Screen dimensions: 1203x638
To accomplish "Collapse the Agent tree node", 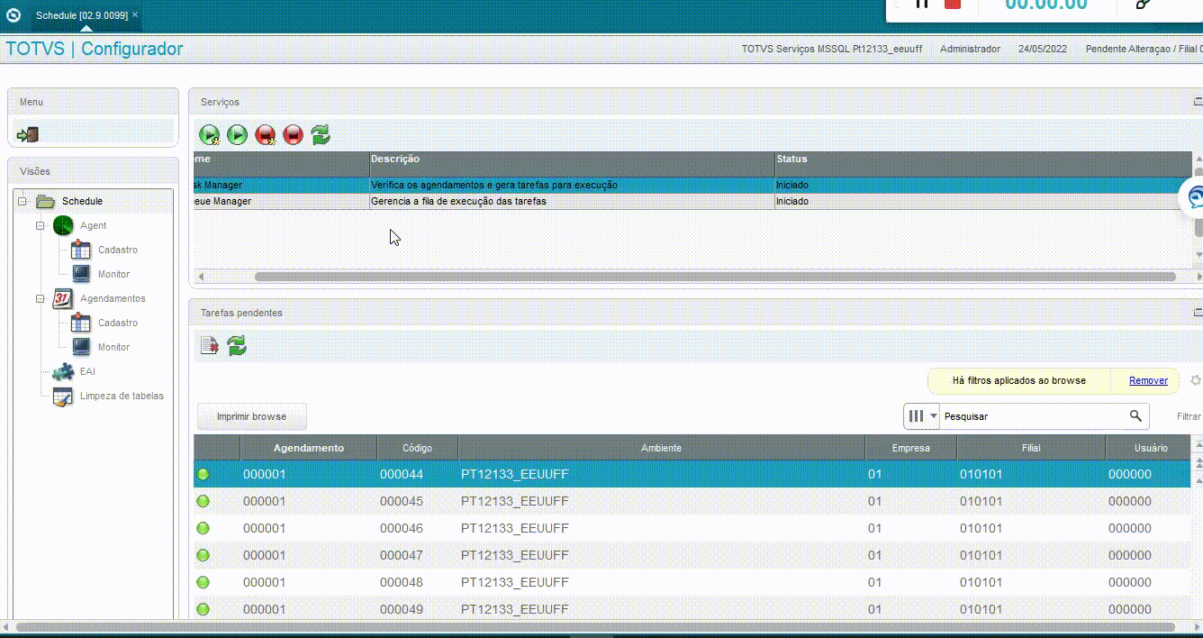I will (40, 225).
